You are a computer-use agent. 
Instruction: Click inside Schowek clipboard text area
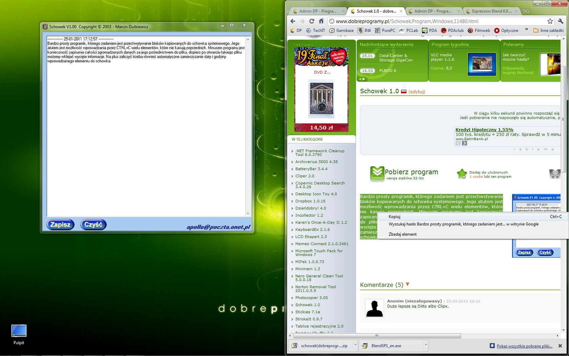pyautogui.click(x=146, y=126)
